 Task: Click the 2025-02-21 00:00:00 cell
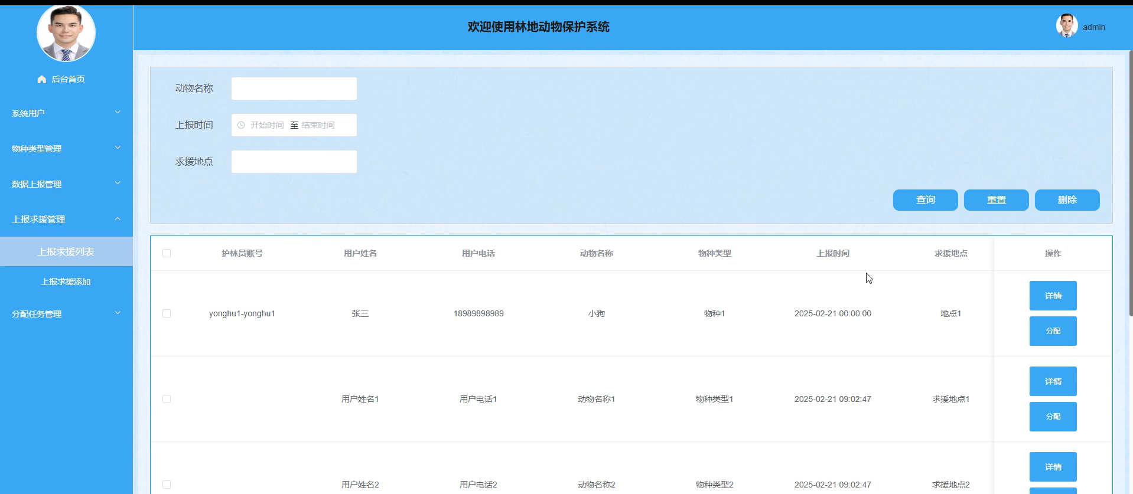click(x=833, y=313)
